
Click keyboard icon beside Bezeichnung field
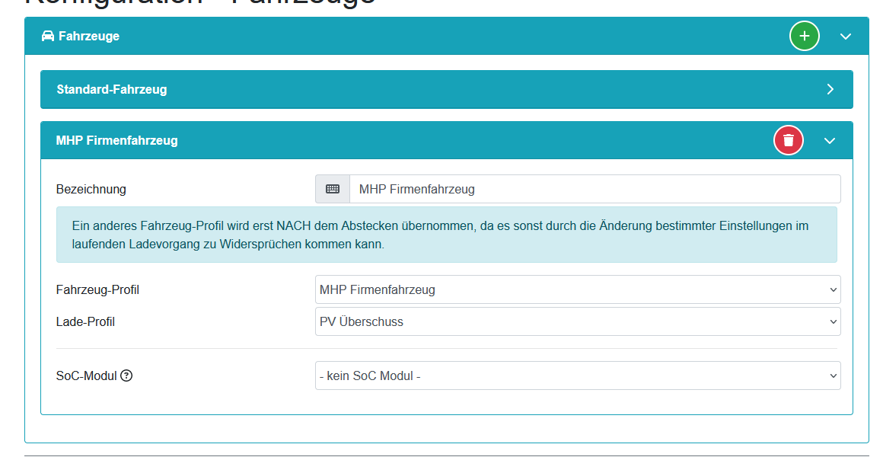tap(333, 189)
